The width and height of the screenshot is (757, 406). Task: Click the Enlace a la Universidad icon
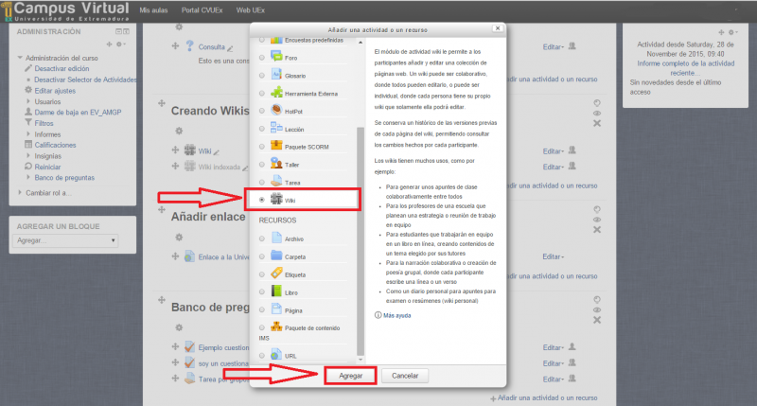click(x=190, y=256)
